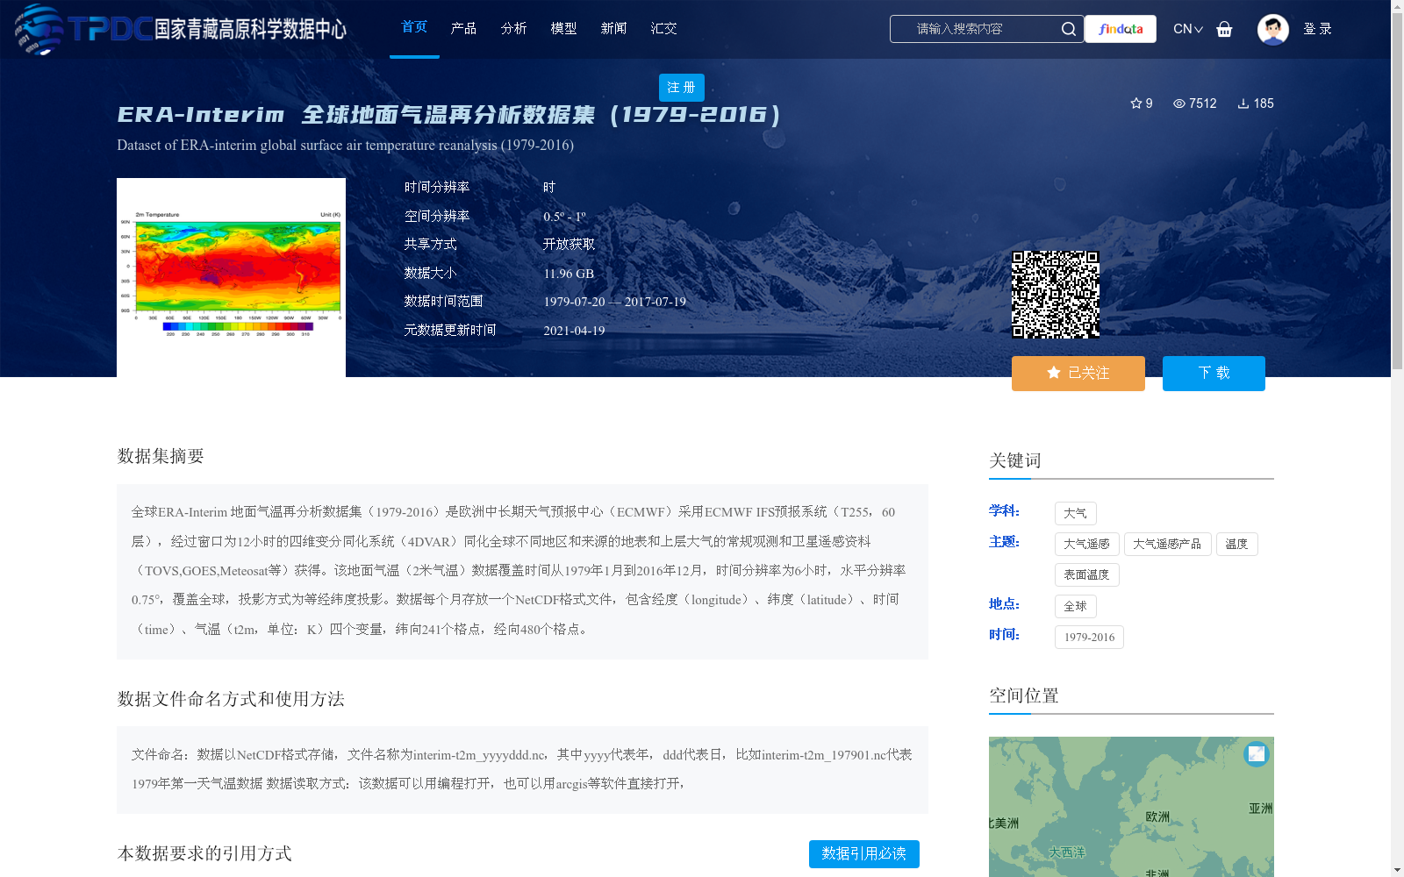The width and height of the screenshot is (1404, 877).
Task: Click the 1979-07-20 — 2017-07-19 time range
Action: click(x=614, y=302)
